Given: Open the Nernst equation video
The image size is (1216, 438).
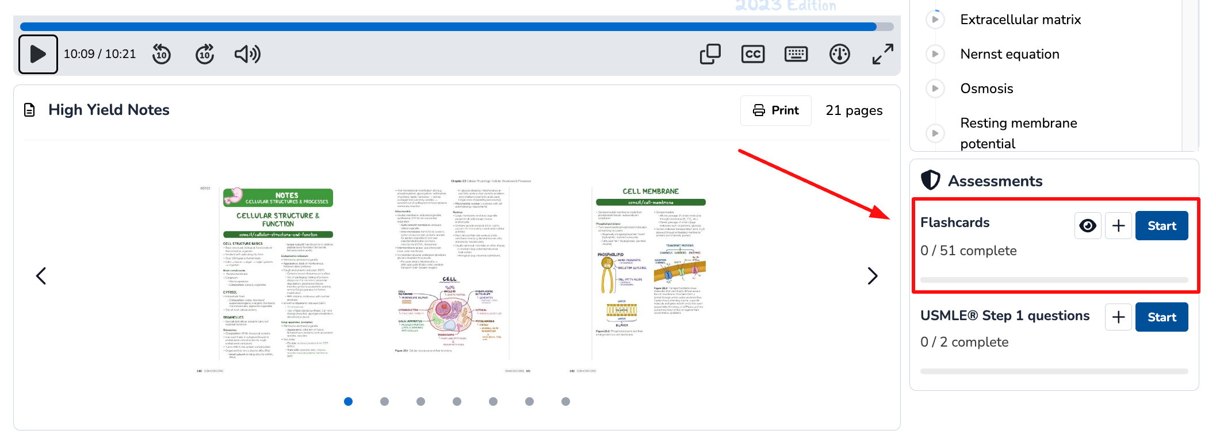Looking at the screenshot, I should click(x=1009, y=54).
